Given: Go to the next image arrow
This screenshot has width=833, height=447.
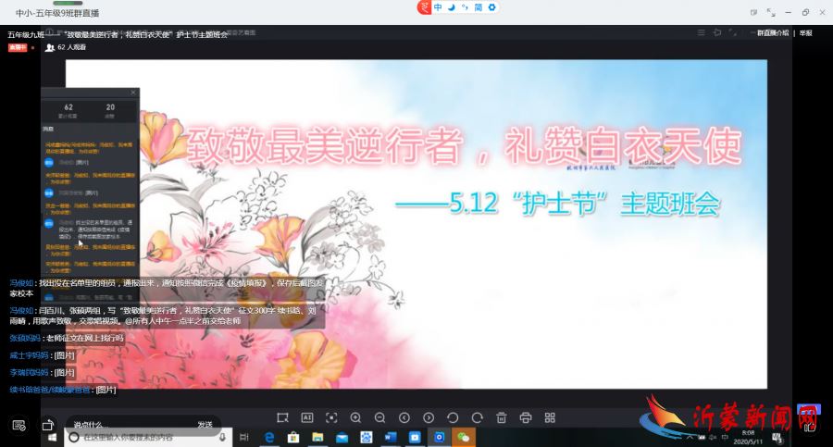Looking at the screenshot, I should pyautogui.click(x=429, y=417).
